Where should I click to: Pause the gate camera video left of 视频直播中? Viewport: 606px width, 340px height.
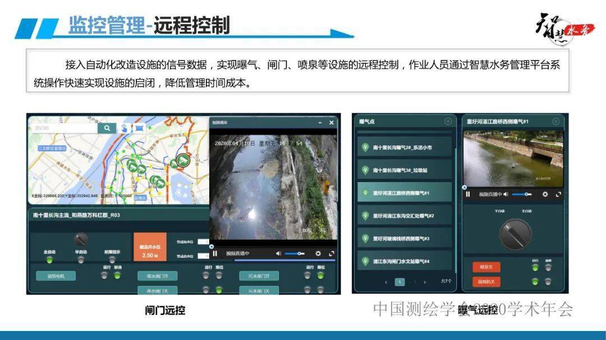(215, 254)
